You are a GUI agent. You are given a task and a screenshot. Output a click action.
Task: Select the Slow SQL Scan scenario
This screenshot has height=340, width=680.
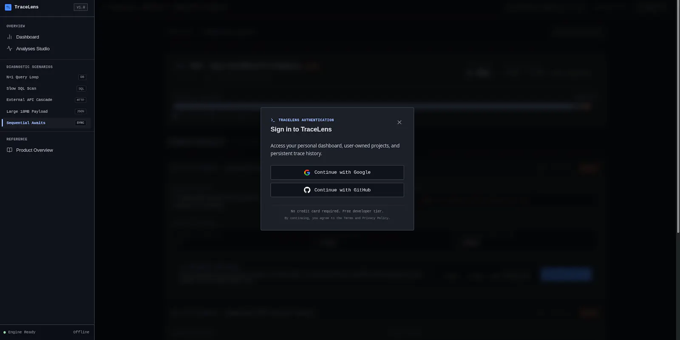point(47,89)
